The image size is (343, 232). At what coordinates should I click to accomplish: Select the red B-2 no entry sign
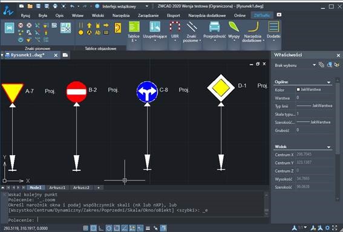(x=76, y=92)
